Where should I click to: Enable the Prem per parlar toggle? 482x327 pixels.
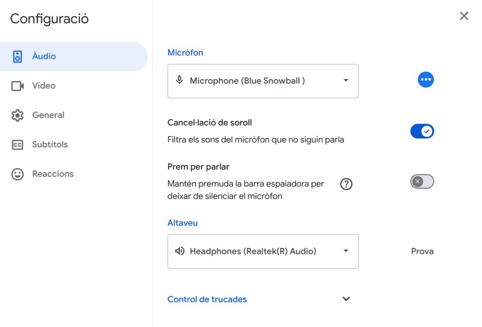[x=422, y=182]
